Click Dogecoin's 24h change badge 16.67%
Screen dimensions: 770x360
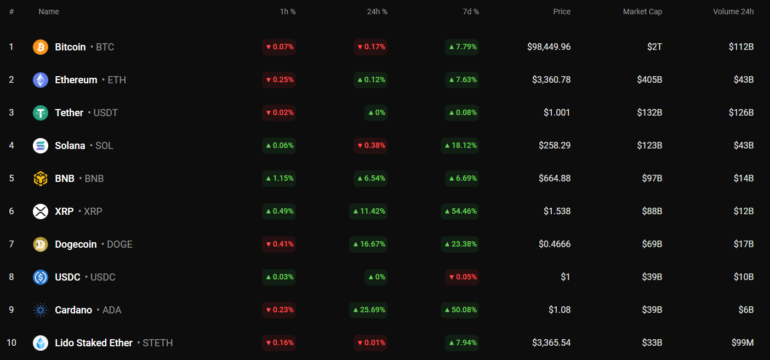click(x=368, y=244)
